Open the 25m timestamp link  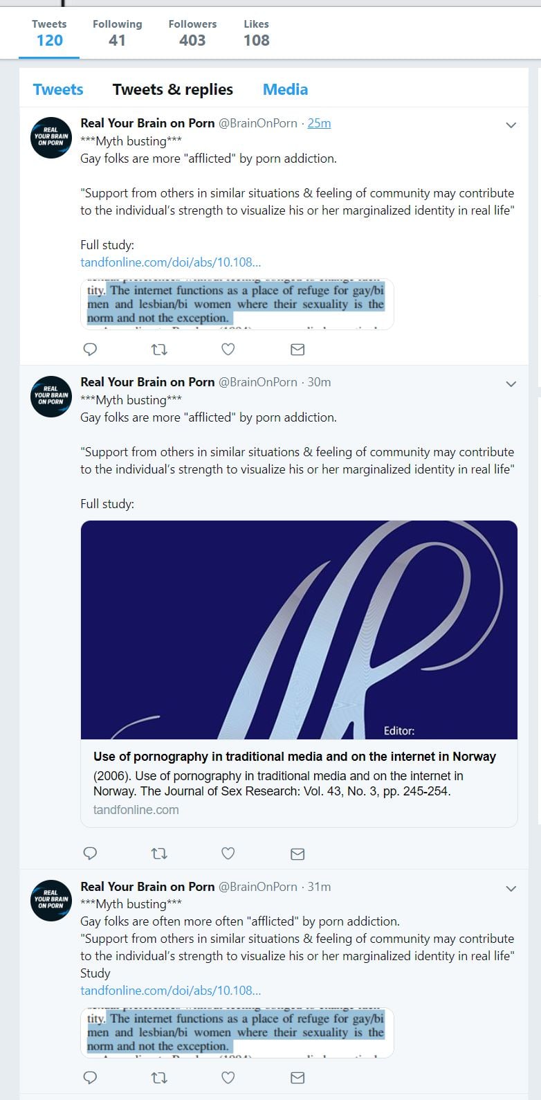click(x=319, y=123)
